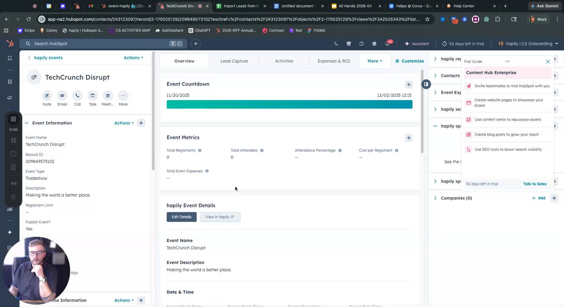564x307 pixels.
Task: Click Customize record layout link
Action: 409,61
